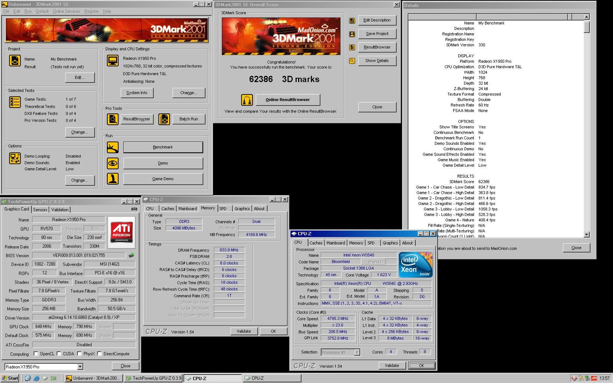Click the Details list scroll up arrow

click(587, 17)
